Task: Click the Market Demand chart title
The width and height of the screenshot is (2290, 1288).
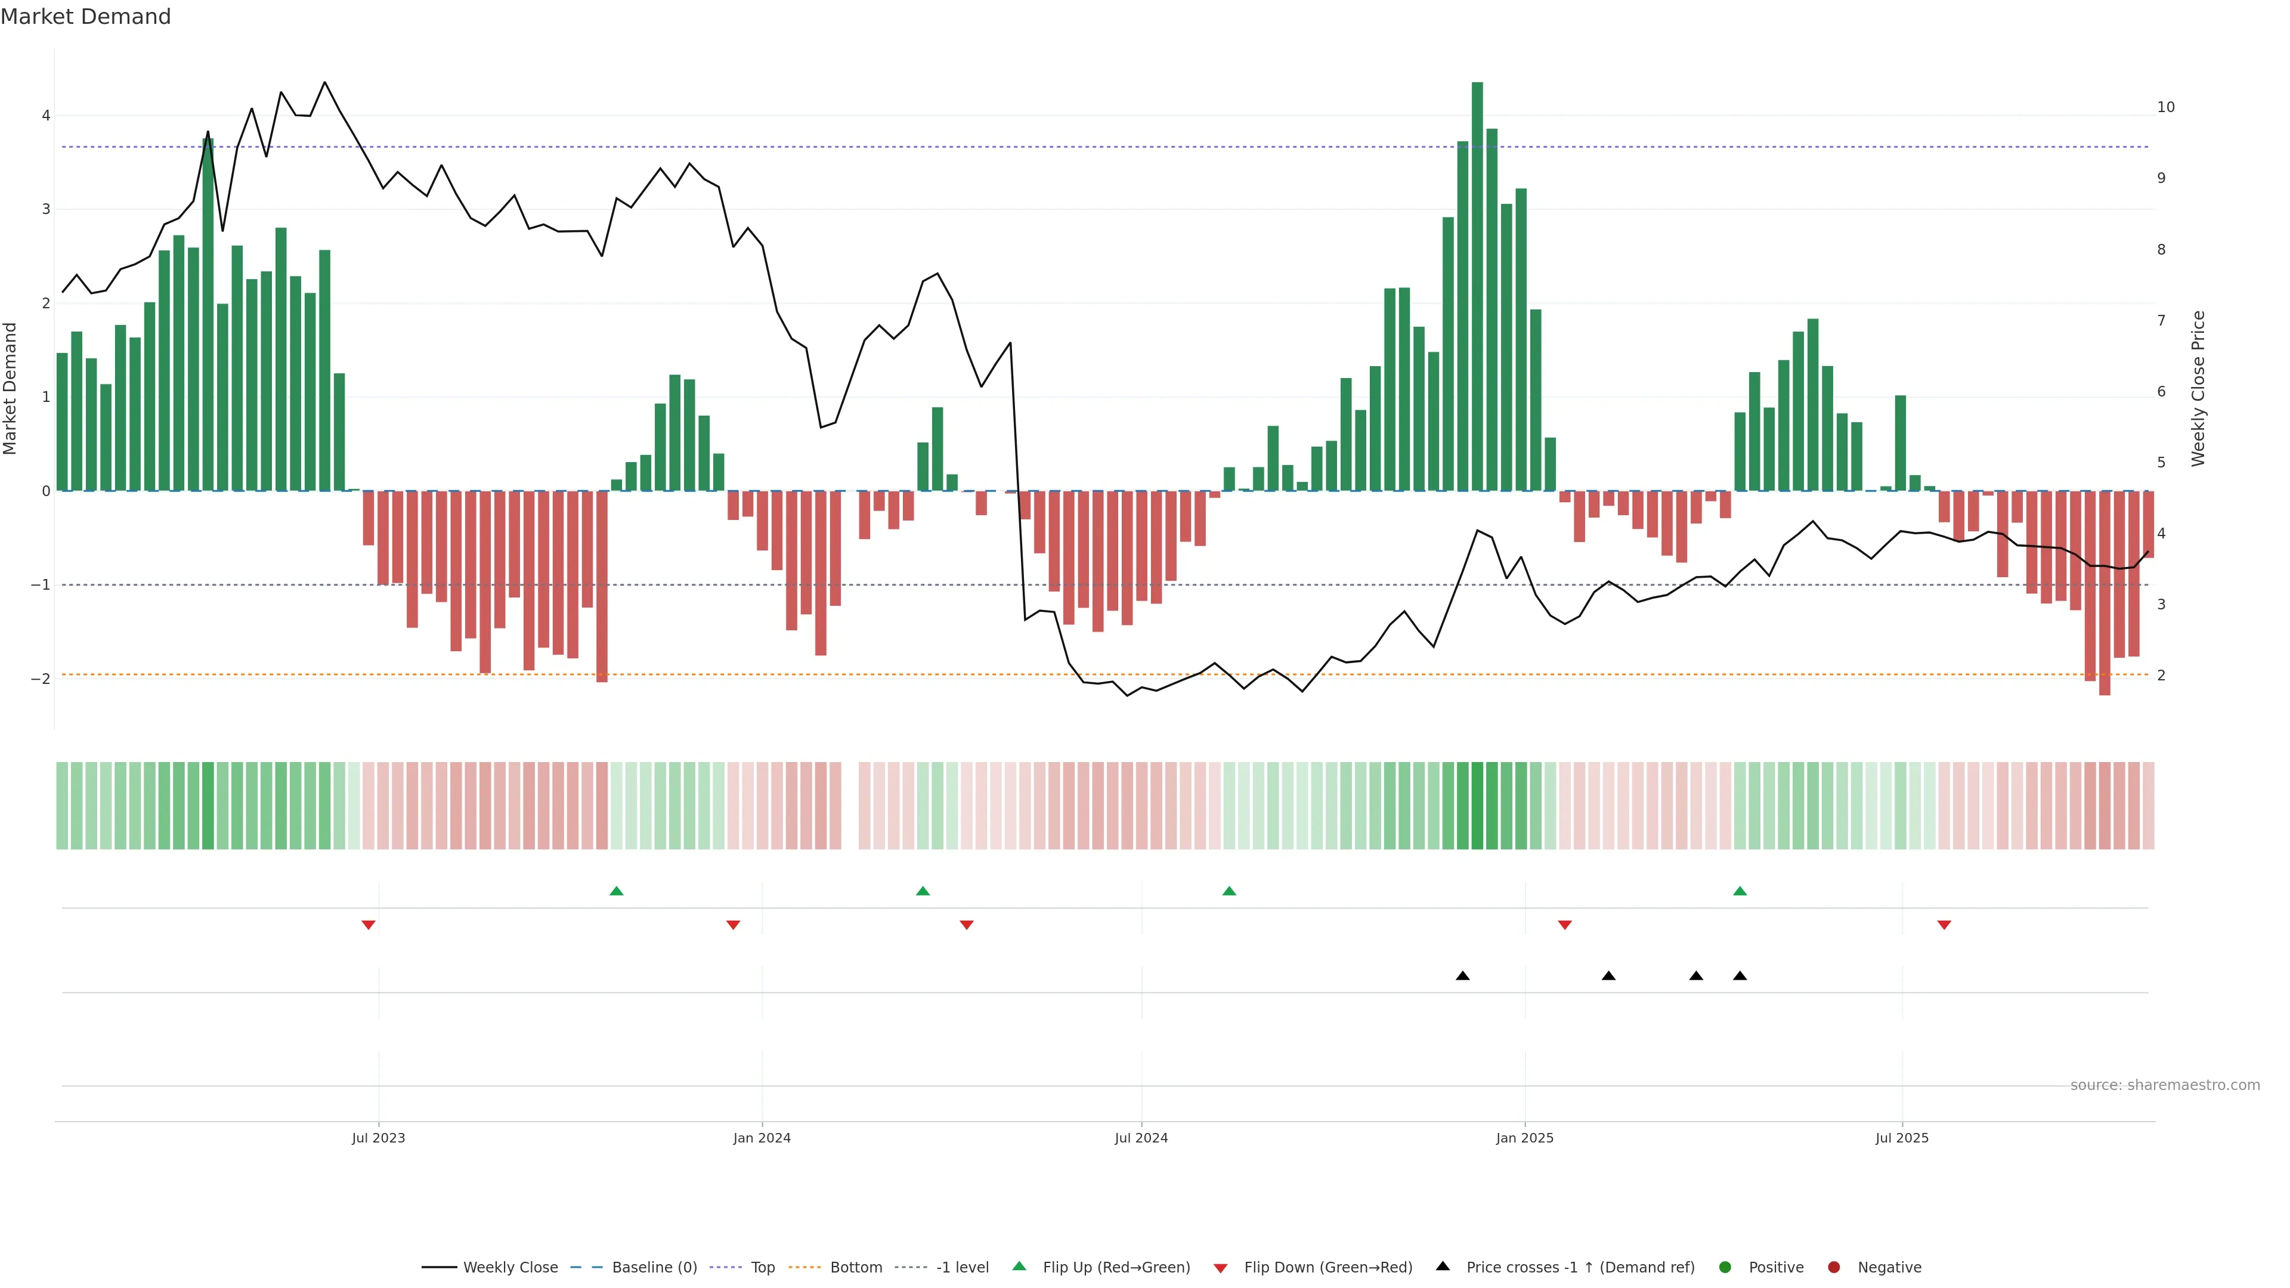Action: [x=85, y=17]
